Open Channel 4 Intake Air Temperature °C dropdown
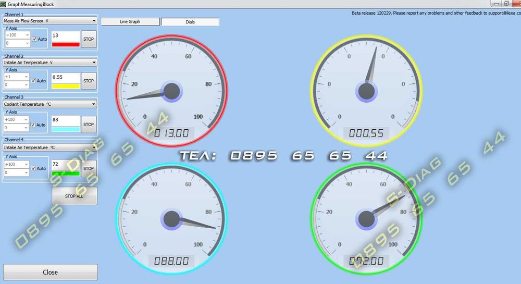This screenshot has height=284, width=521. [50, 147]
